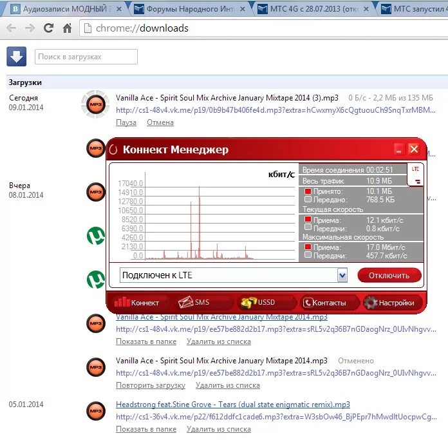Click Удалить из списка under completed Vanilla Ace
Screen dimensions: 448x440
[x=219, y=341]
